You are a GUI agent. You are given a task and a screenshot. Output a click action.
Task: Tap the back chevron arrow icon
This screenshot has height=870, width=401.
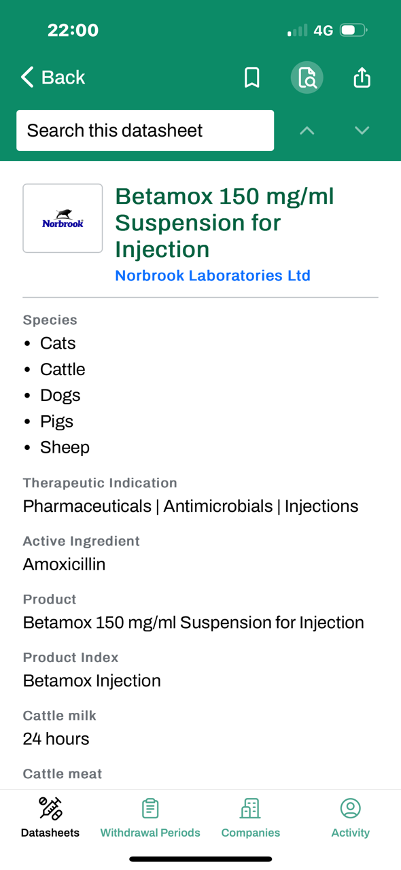[26, 77]
